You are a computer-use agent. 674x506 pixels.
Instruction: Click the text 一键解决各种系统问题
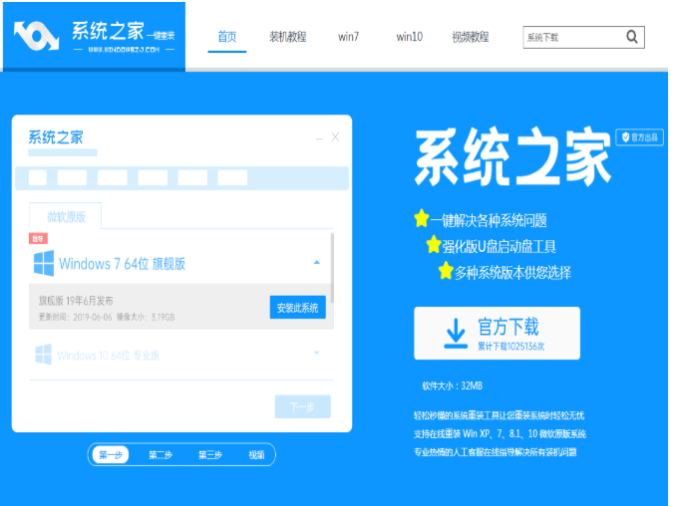coord(489,221)
